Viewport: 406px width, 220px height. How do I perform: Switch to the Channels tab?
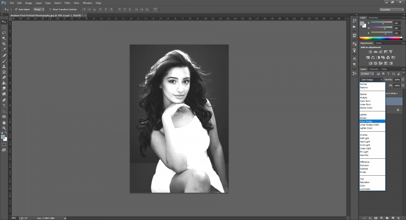coord(374,69)
